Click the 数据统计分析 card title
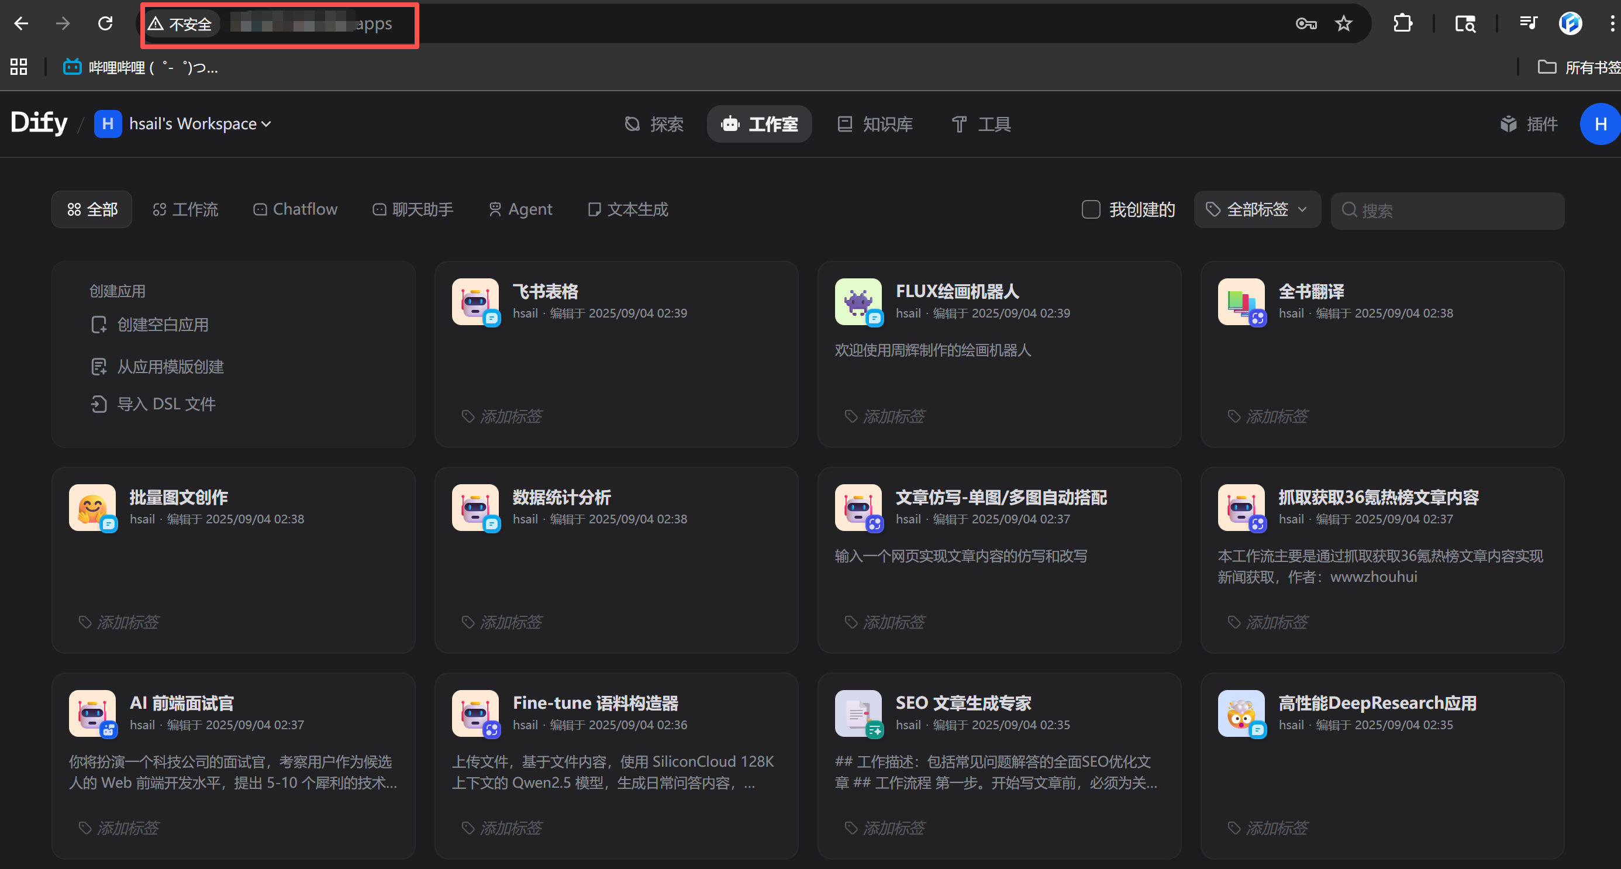1621x869 pixels. [x=561, y=497]
